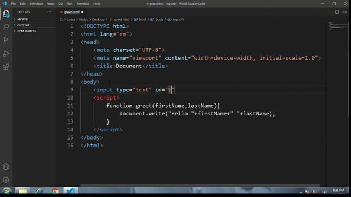Open the Search view in activity bar
The width and height of the screenshot is (351, 197).
[6, 27]
